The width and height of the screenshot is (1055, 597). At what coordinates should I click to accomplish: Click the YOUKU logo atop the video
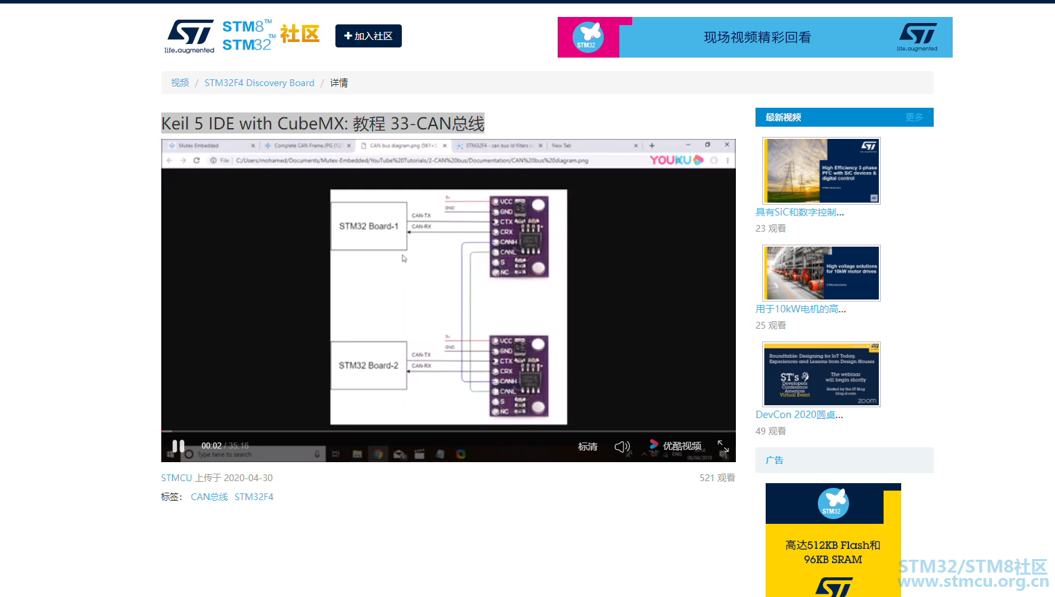click(x=676, y=160)
